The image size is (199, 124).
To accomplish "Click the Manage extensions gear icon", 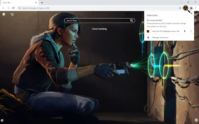I will tap(148, 38).
